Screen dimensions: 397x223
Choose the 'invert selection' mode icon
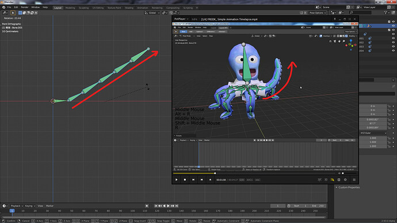click(32, 13)
